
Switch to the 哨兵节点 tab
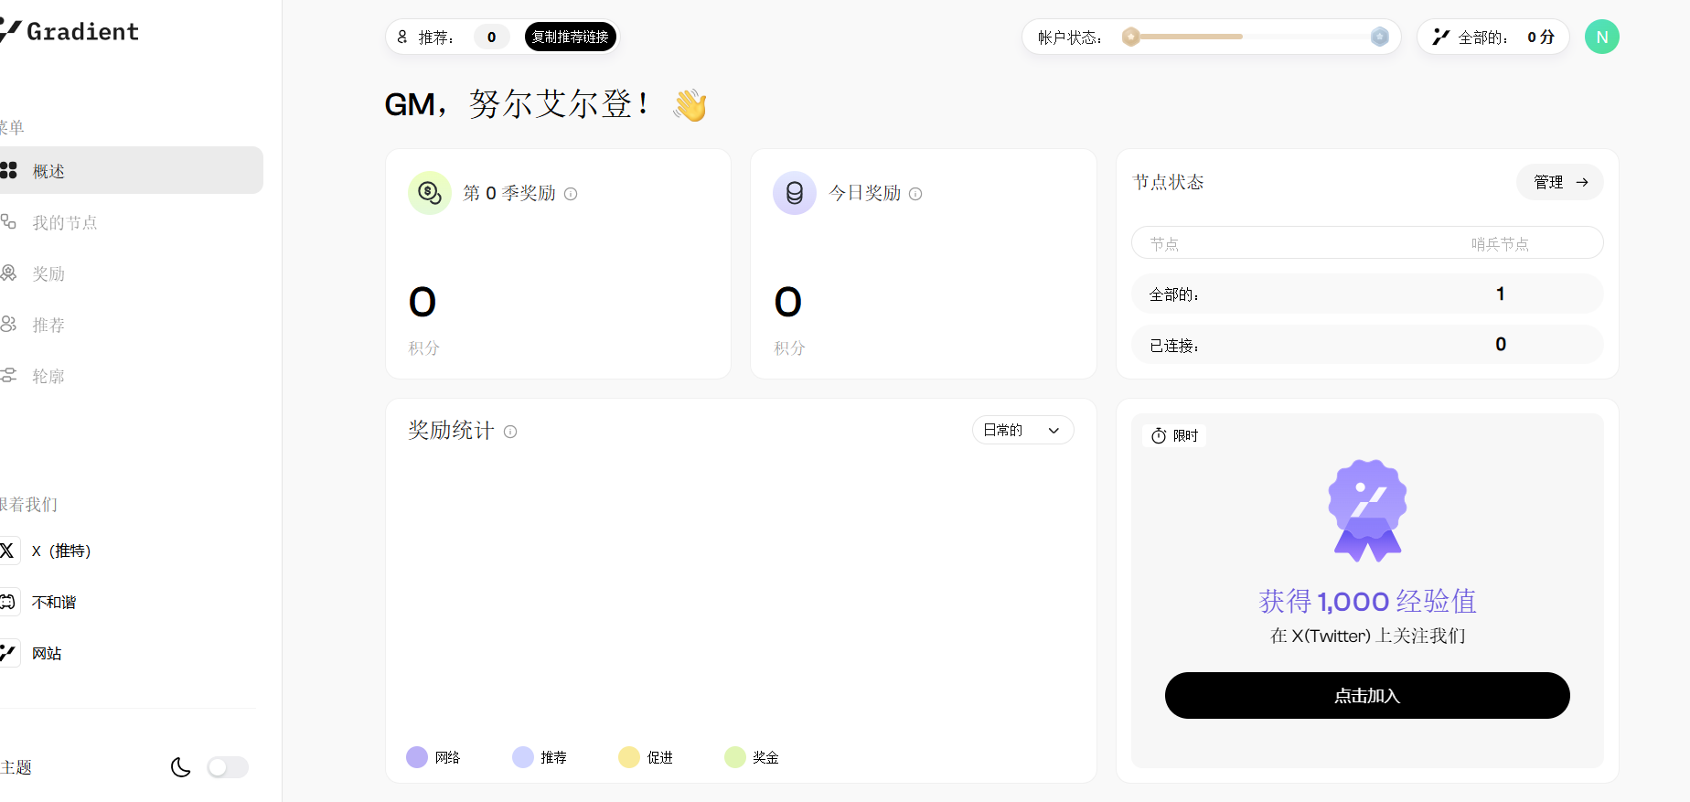coord(1499,244)
